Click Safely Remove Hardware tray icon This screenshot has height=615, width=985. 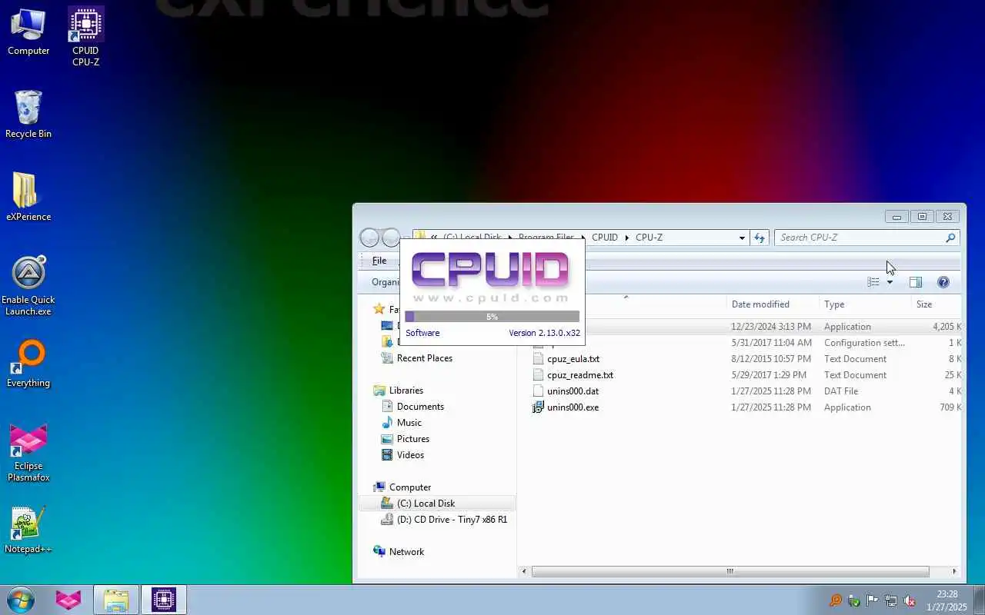pos(854,600)
